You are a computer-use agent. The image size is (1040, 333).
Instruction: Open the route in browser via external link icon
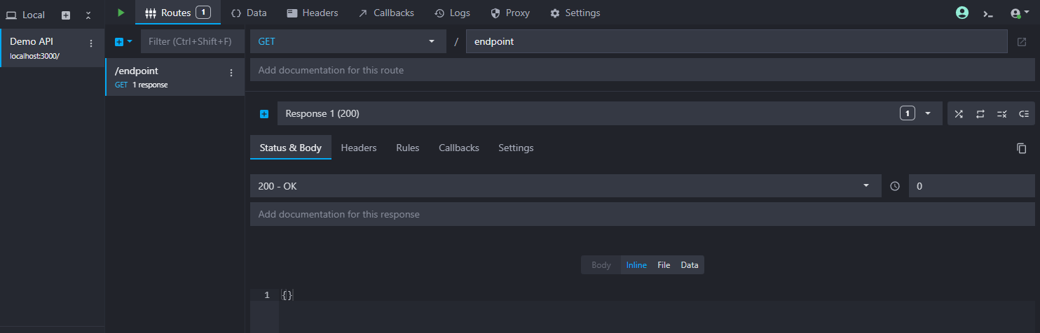[1022, 42]
